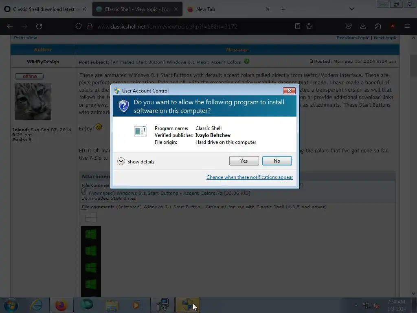Open 'Change when these notifications appear' link
Viewport: 417px width, 313px height.
point(250,177)
